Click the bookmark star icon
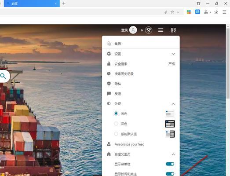230x176 pixels. (x=172, y=12)
